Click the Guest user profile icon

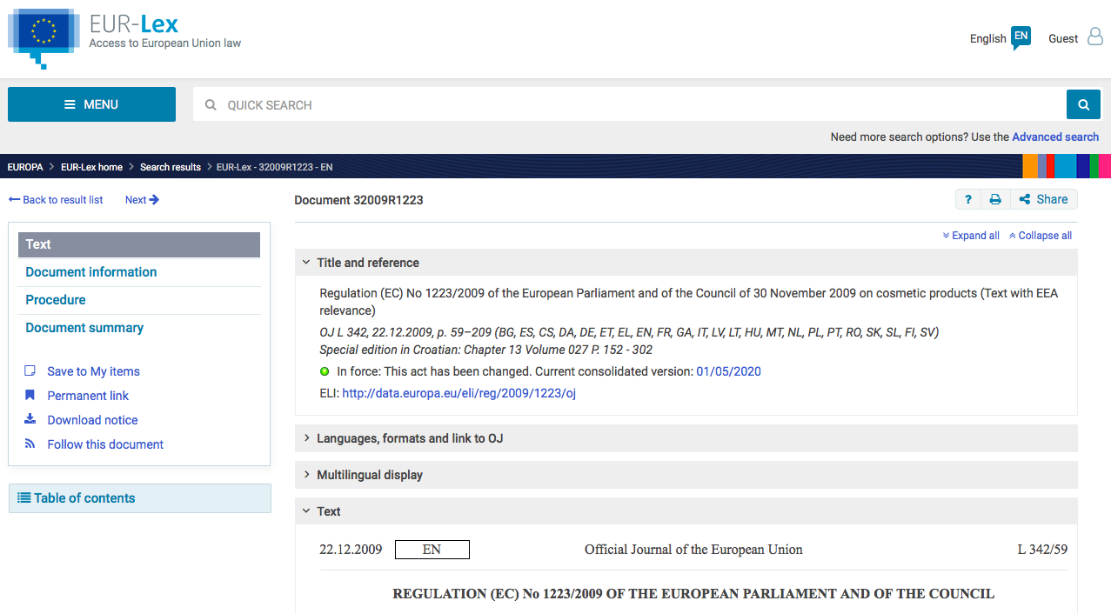[x=1095, y=37]
